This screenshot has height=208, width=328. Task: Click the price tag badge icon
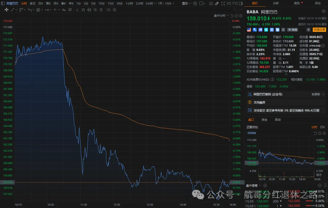[x=277, y=30]
